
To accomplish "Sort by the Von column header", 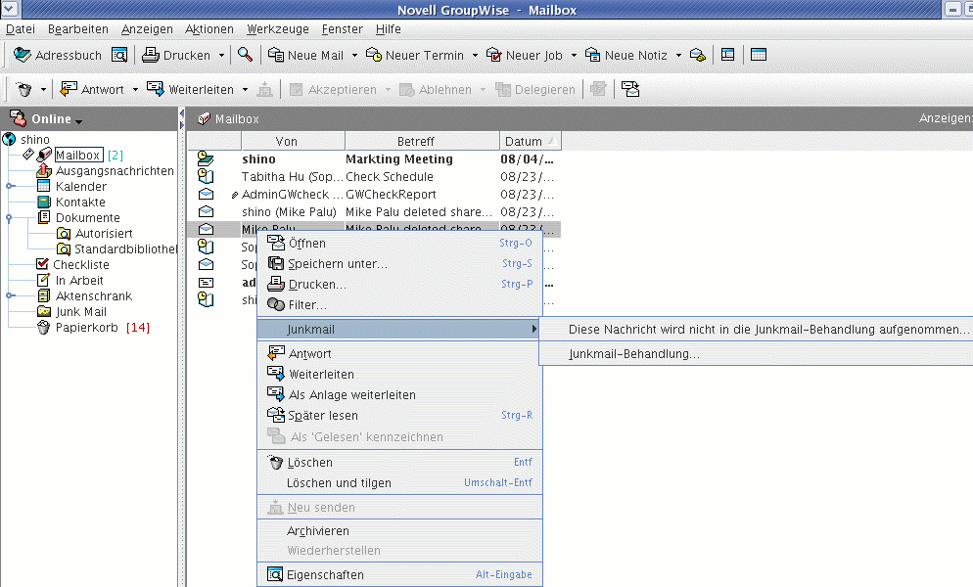I will coord(293,142).
